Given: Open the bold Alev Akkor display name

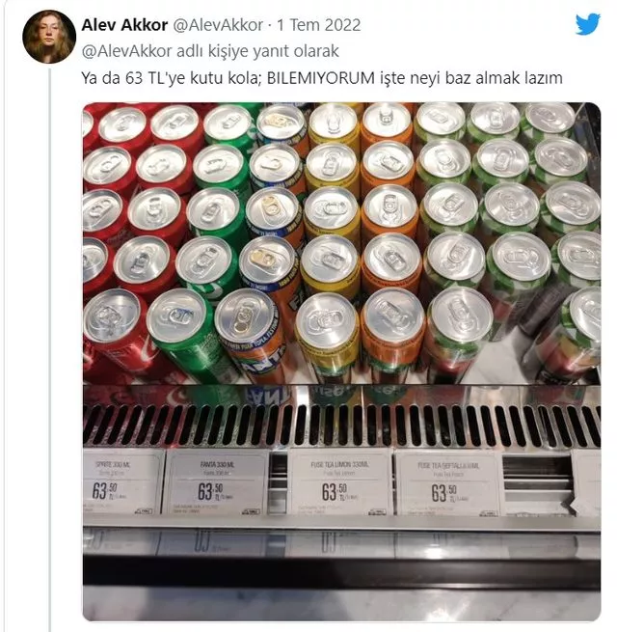Looking at the screenshot, I should click(124, 25).
